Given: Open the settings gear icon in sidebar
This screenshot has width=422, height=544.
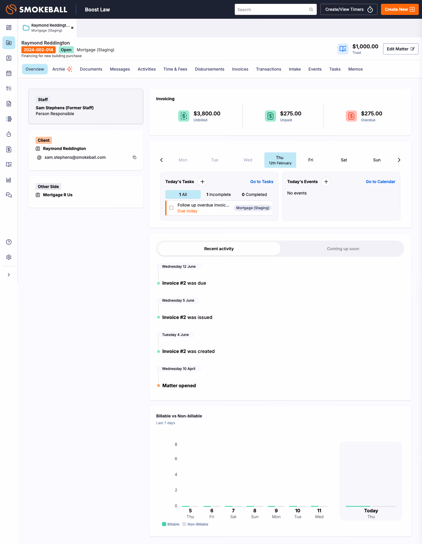Looking at the screenshot, I should pos(9,257).
